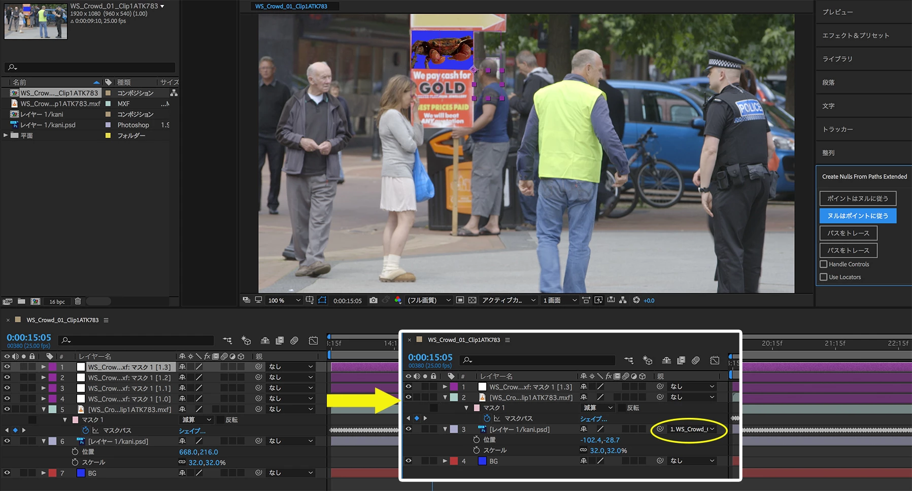Image resolution: width=912 pixels, height=491 pixels.
Task: Click draft 3D icon in the seven-layer timeline
Action: point(246,340)
